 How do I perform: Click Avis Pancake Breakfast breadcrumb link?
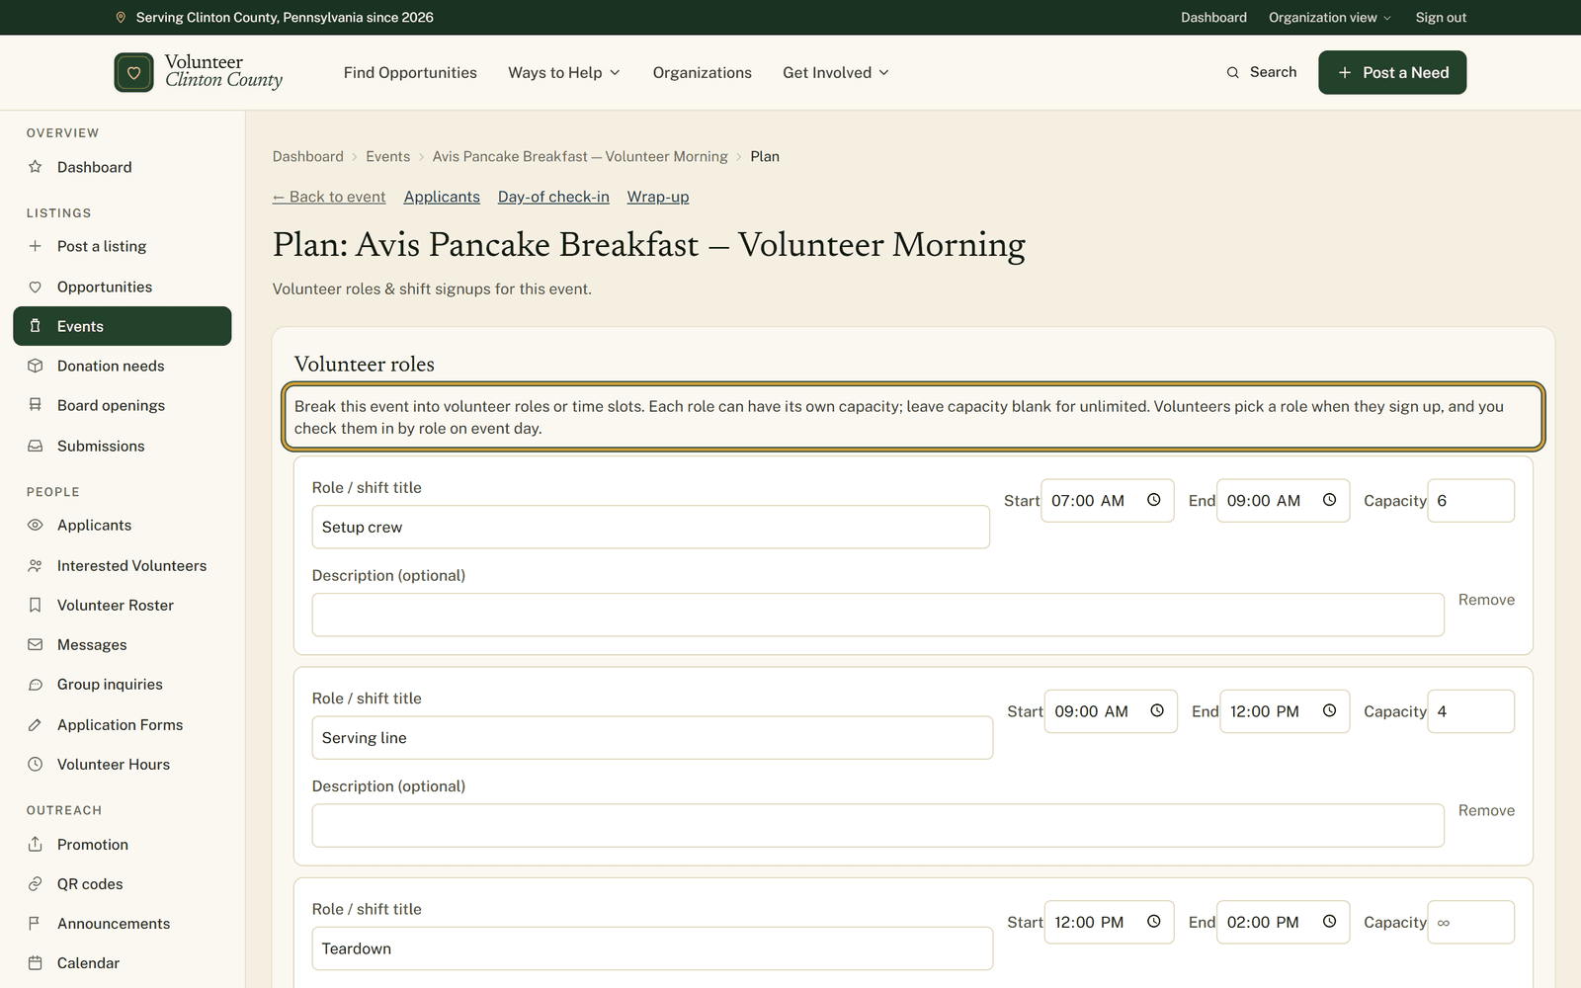point(580,156)
